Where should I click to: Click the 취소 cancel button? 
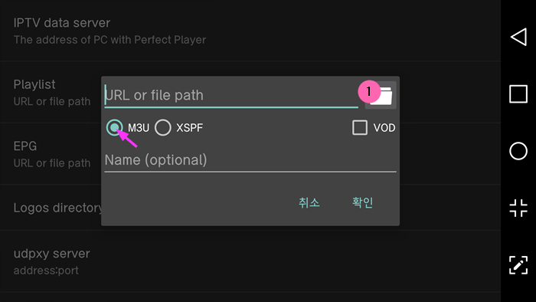click(x=309, y=202)
